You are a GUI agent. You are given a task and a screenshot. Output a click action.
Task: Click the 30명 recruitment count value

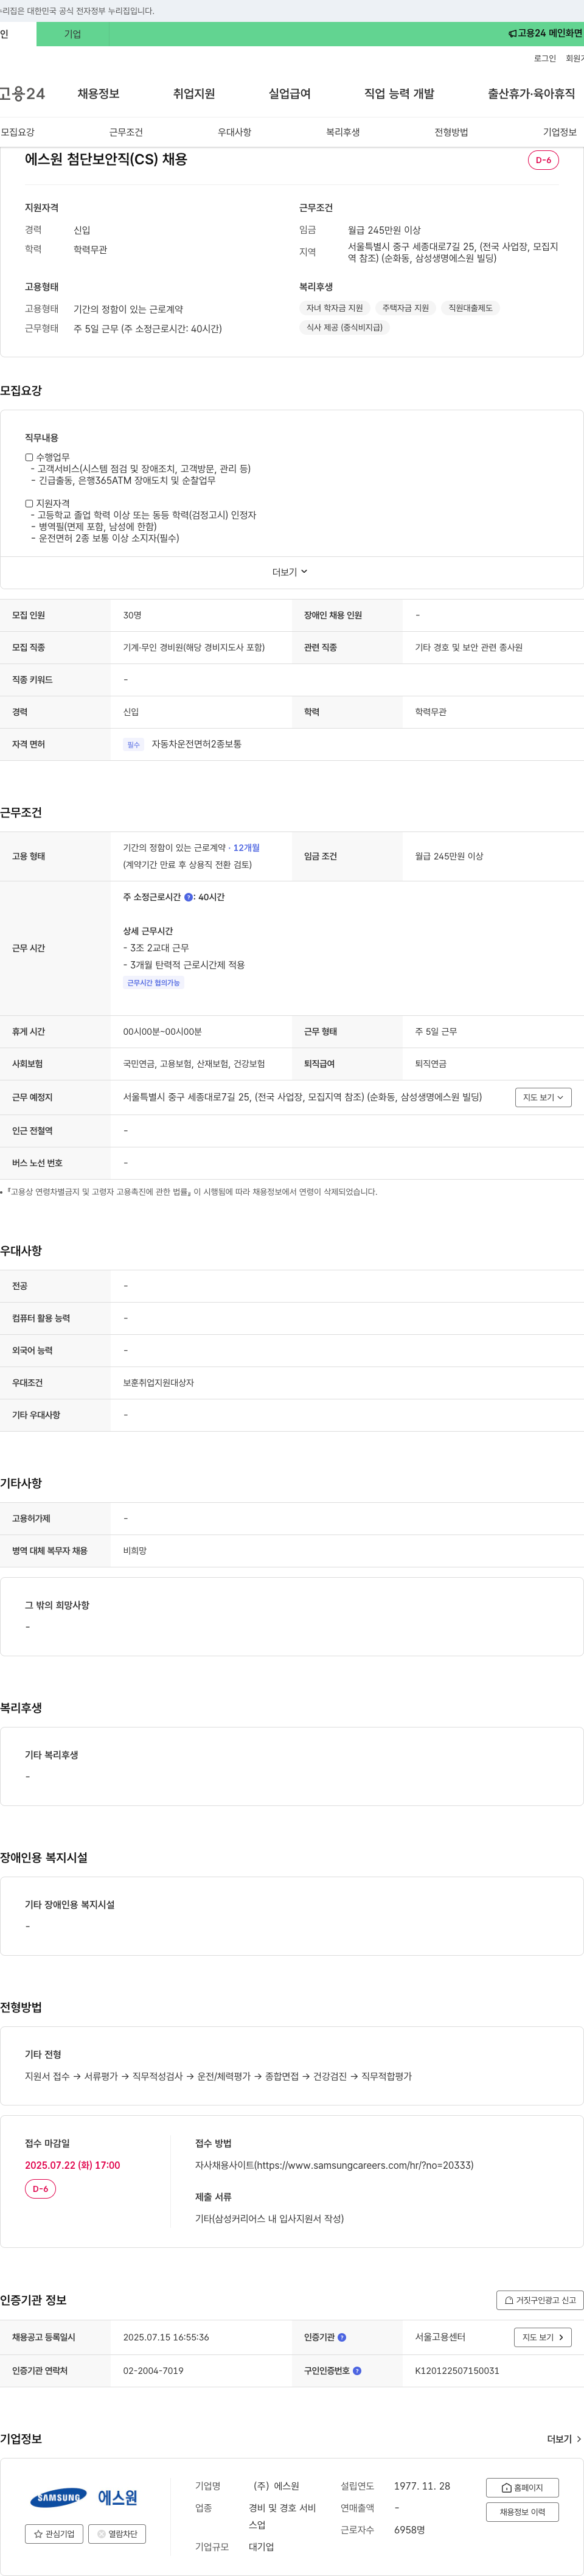tap(132, 616)
